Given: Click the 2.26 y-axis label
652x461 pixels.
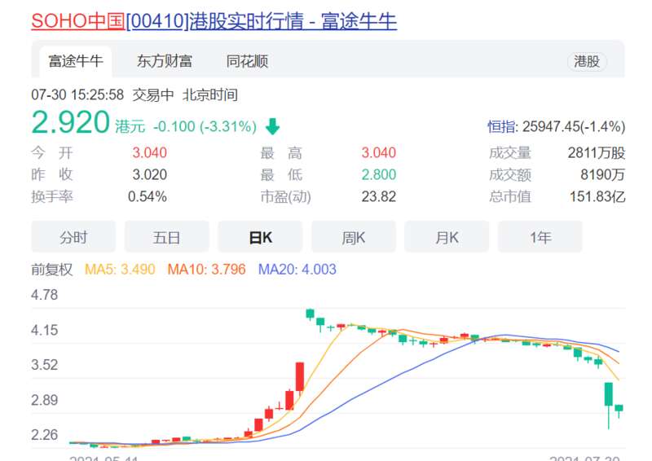Looking at the screenshot, I should pyautogui.click(x=44, y=435).
